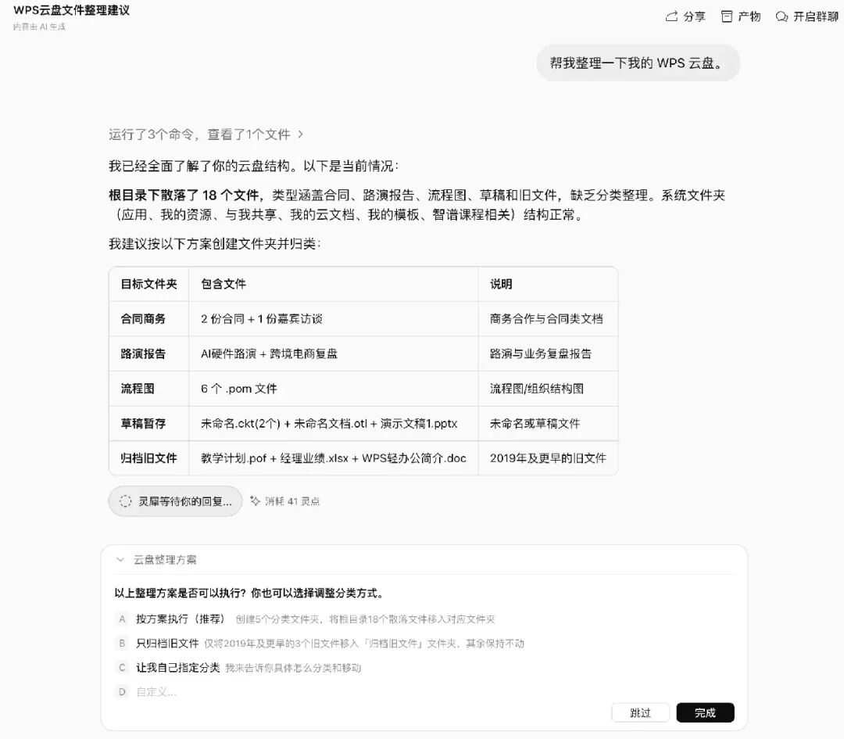Click the cell 商务合作与合同类文档
Screen dimensions: 844x739
(x=546, y=319)
